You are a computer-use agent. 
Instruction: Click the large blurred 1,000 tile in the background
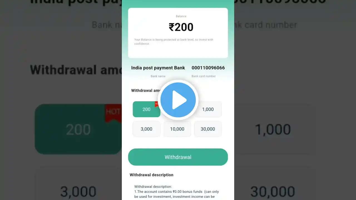(273, 129)
